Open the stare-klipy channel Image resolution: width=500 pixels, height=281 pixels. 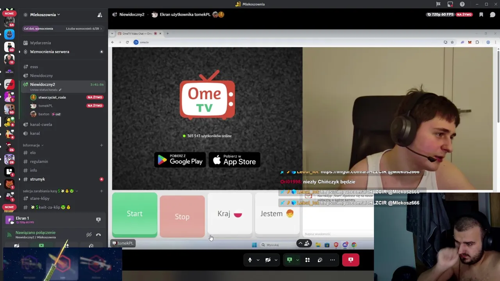[62, 198]
